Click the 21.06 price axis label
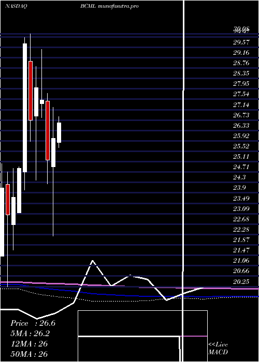This screenshot has width=259, height=362. [x=241, y=261]
